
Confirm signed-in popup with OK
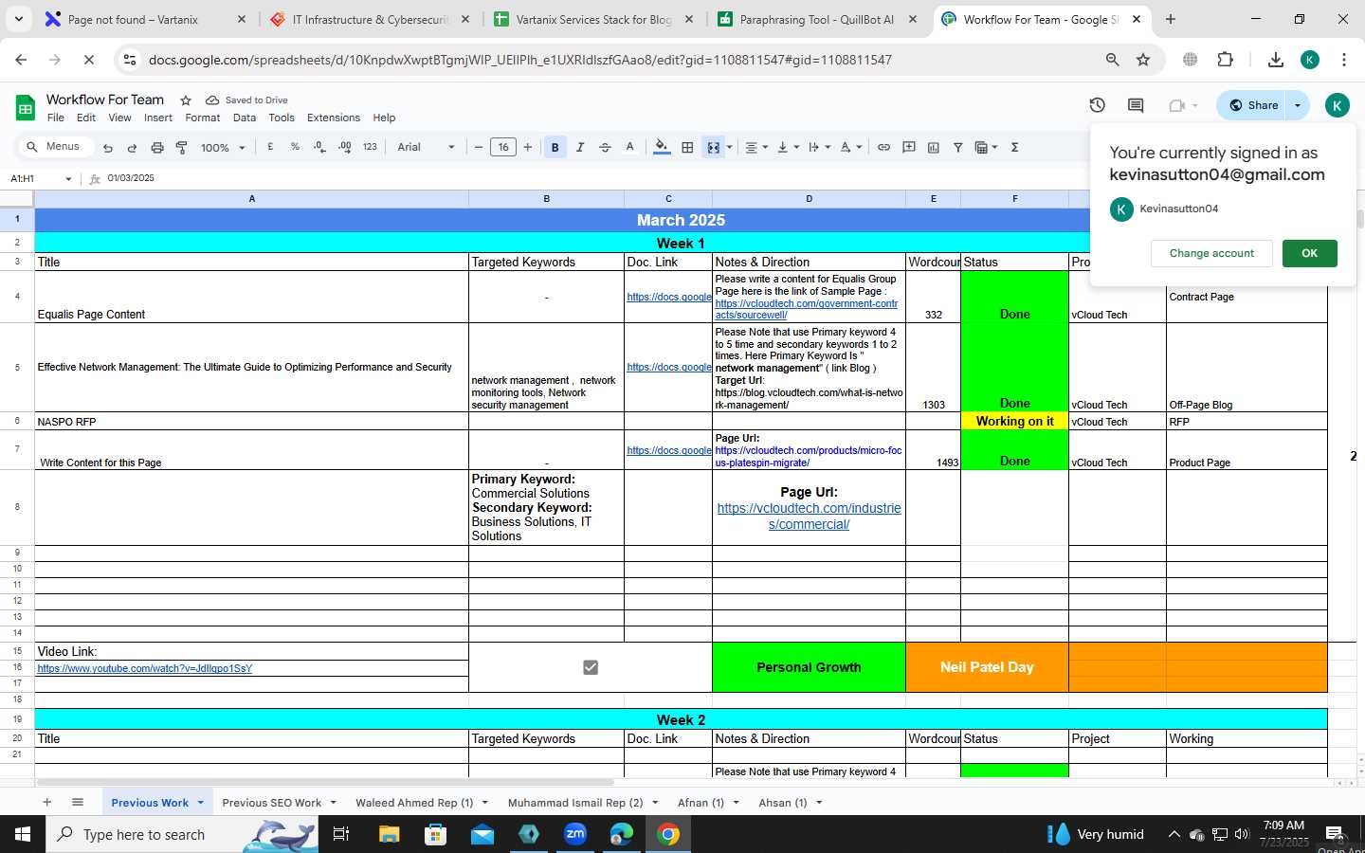tap(1309, 253)
